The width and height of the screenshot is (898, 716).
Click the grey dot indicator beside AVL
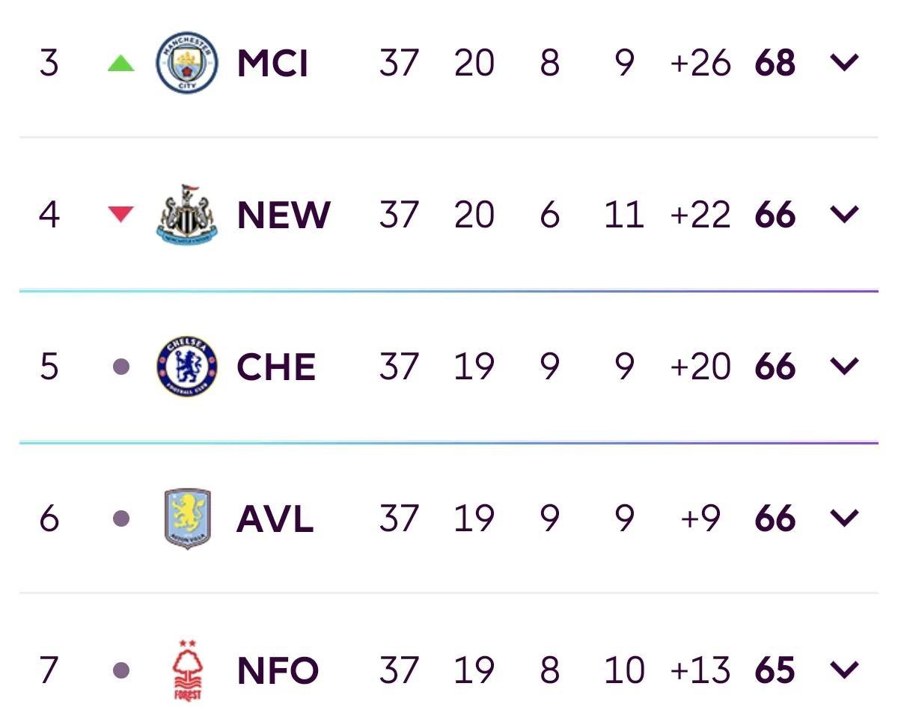[x=121, y=518]
